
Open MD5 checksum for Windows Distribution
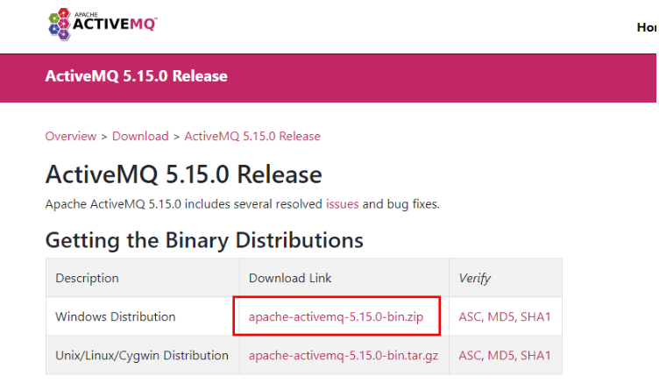(x=502, y=316)
